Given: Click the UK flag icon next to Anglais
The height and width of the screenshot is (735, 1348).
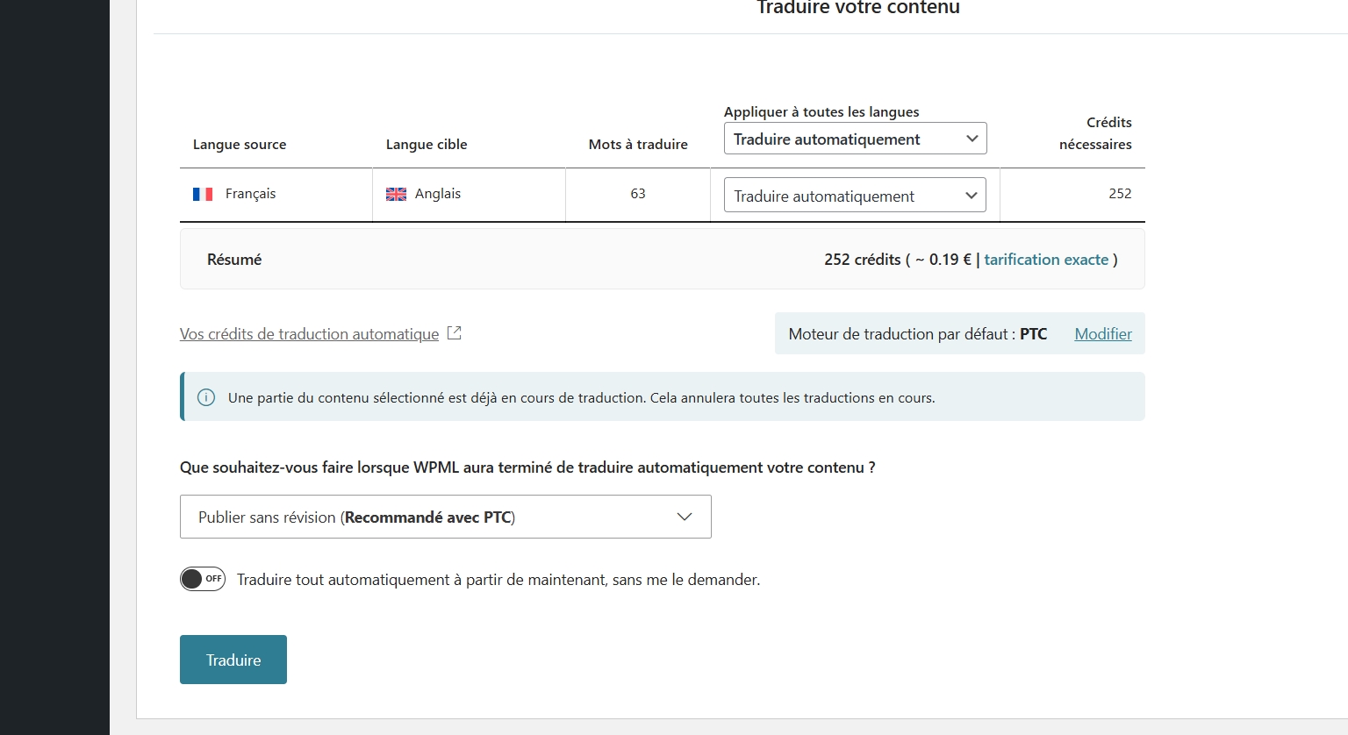Looking at the screenshot, I should [x=396, y=194].
